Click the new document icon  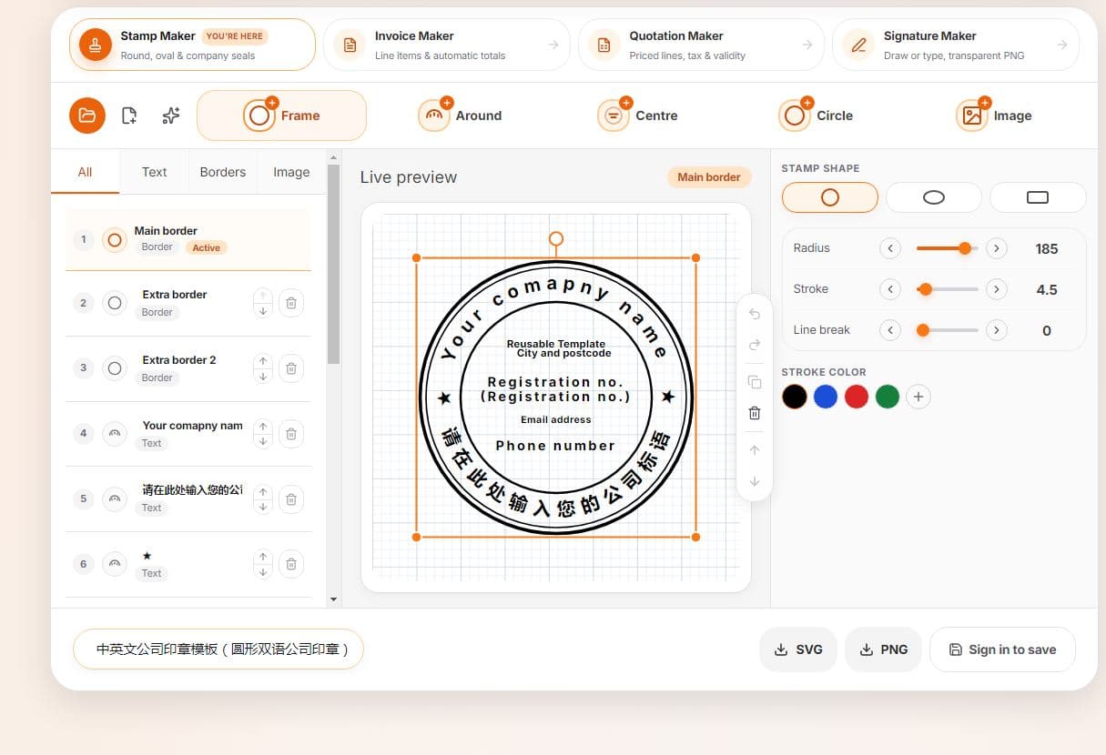(x=129, y=116)
